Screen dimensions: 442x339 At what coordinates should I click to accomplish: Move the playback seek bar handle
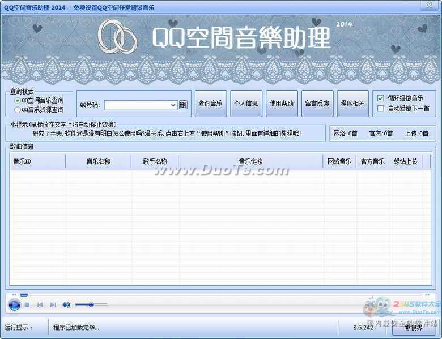(x=24, y=295)
